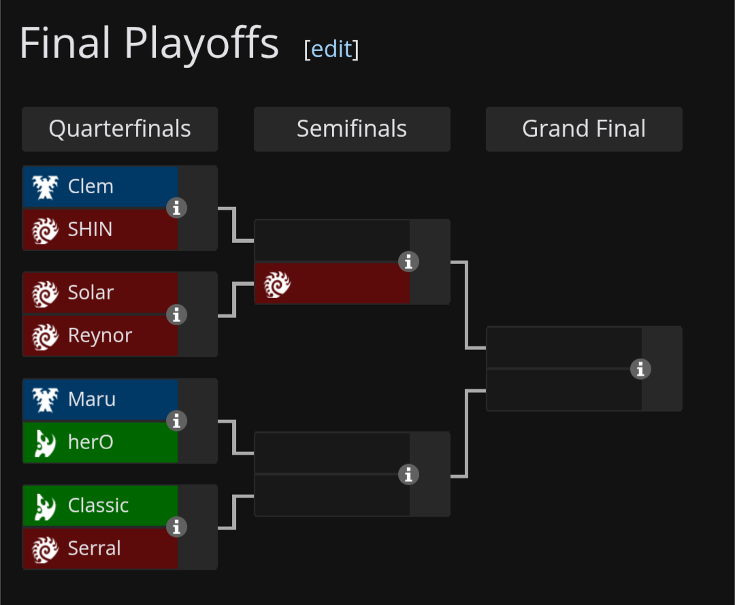
Task: Click the Semifinals column header
Action: [x=352, y=129]
